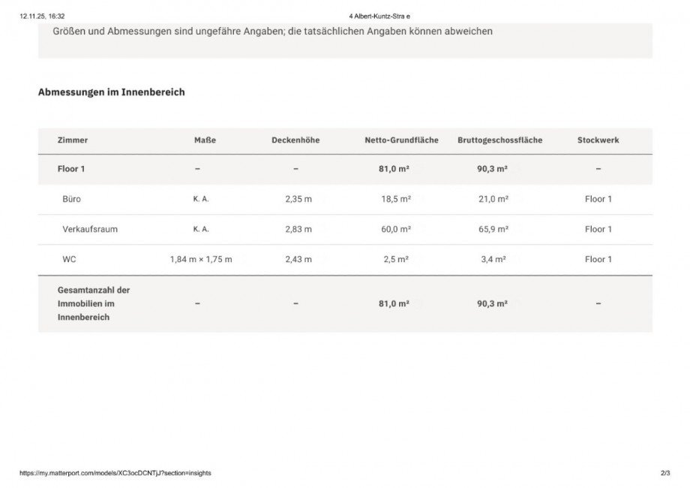
Task: Select the Stockwerk column header
Action: point(598,140)
